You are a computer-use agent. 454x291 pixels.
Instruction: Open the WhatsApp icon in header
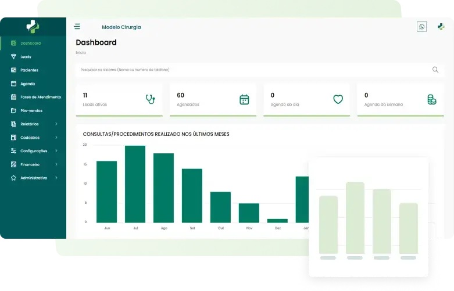pos(421,27)
